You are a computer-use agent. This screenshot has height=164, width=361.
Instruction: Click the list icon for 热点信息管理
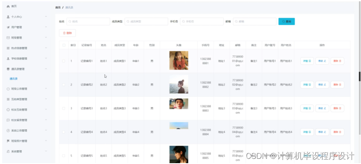click(8, 48)
